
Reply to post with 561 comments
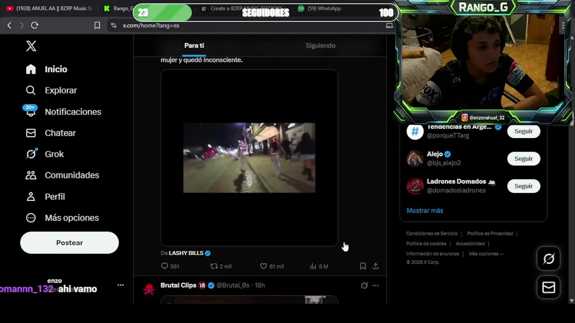(x=170, y=266)
